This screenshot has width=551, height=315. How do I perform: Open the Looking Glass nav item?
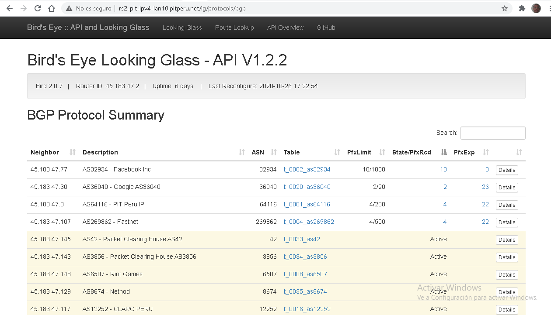pos(182,27)
